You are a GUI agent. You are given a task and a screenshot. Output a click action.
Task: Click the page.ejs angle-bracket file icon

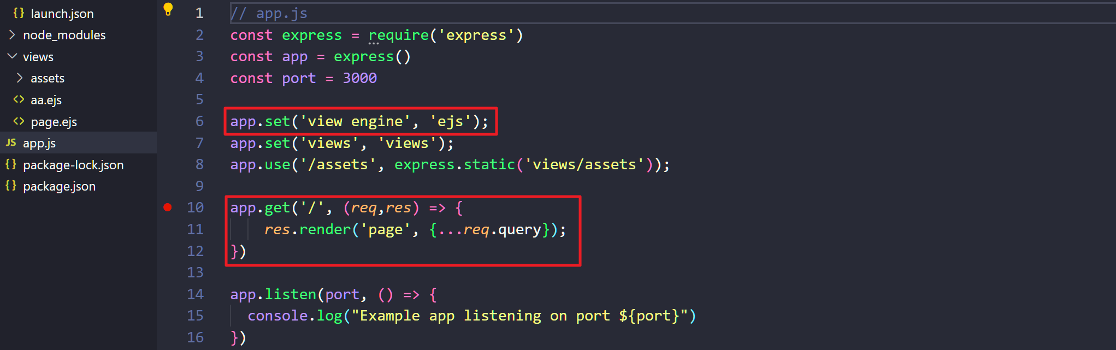tap(19, 121)
